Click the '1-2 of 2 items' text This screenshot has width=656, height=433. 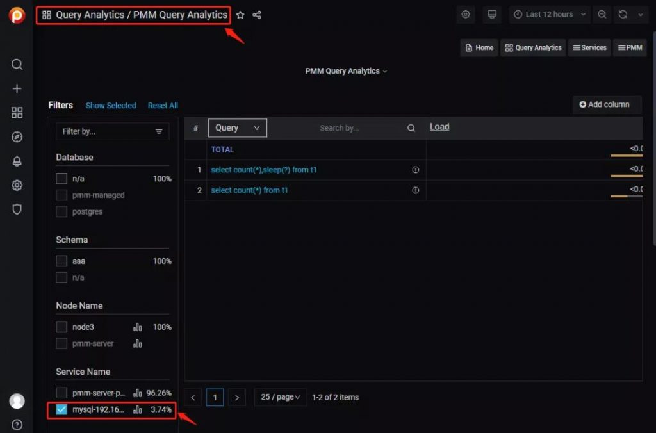point(336,397)
